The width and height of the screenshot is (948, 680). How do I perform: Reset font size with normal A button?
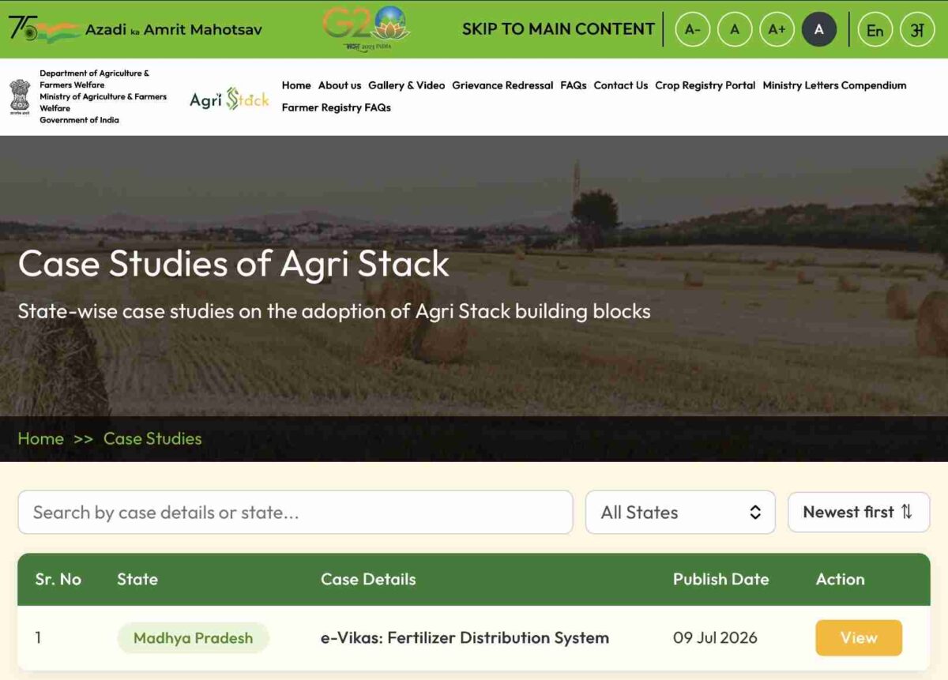click(x=735, y=30)
